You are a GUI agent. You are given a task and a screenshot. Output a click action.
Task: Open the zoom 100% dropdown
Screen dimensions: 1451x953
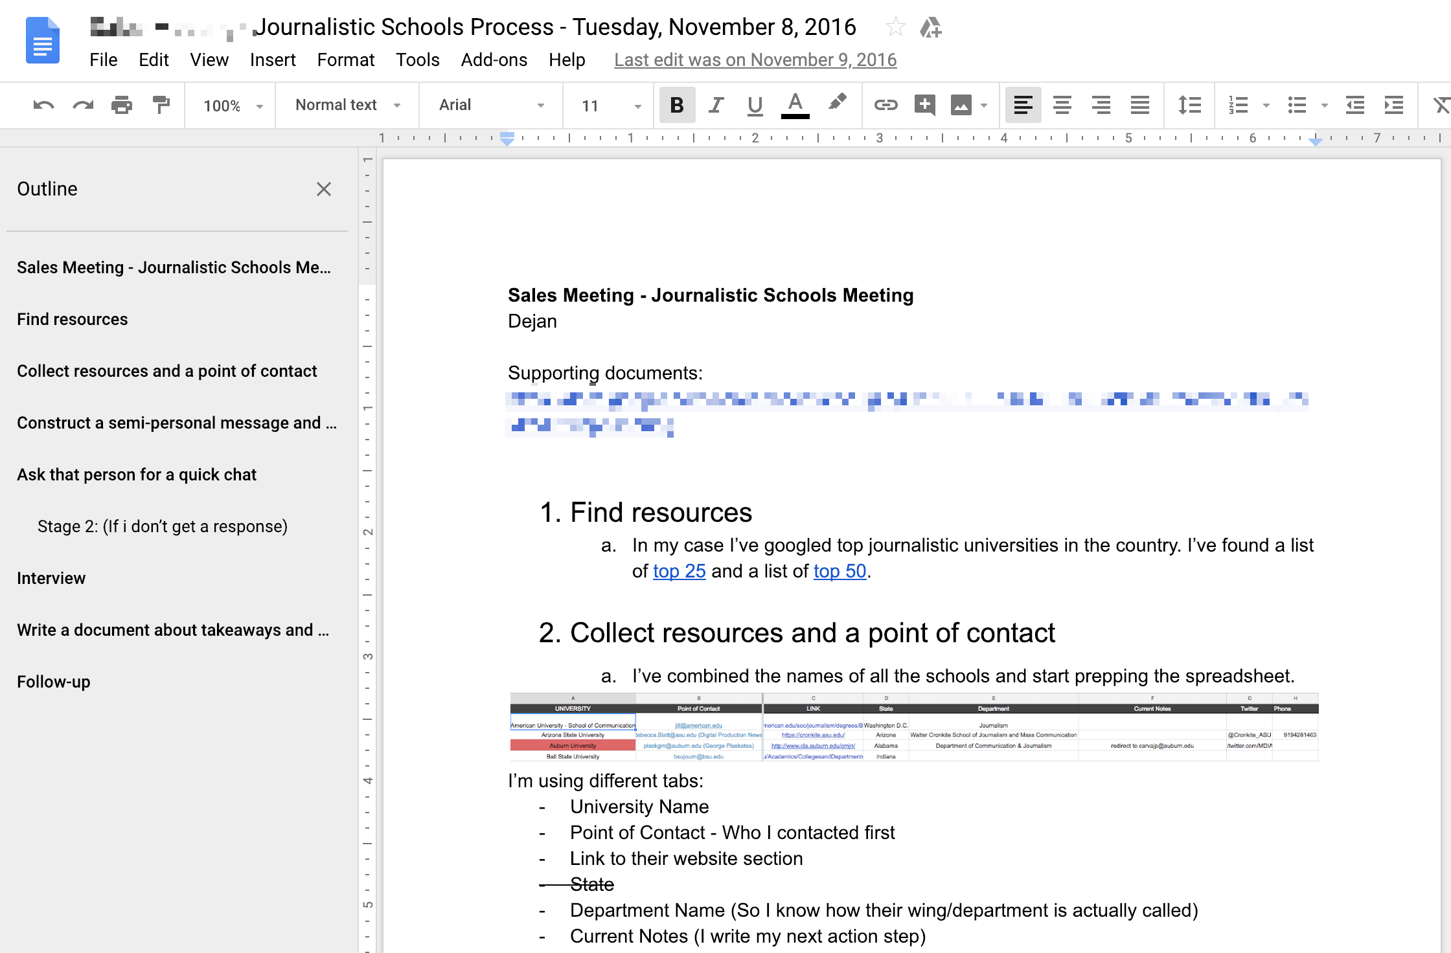pyautogui.click(x=232, y=106)
